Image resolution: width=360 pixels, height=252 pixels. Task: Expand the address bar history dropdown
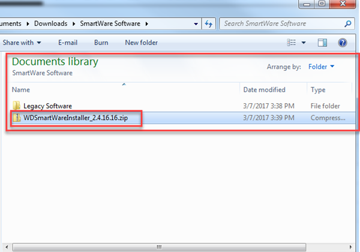pyautogui.click(x=196, y=24)
